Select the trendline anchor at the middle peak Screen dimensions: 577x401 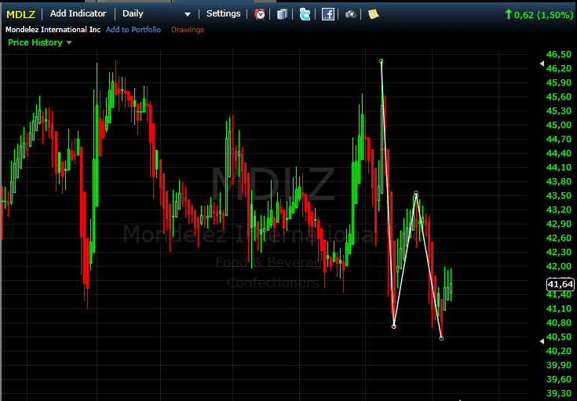click(x=416, y=194)
